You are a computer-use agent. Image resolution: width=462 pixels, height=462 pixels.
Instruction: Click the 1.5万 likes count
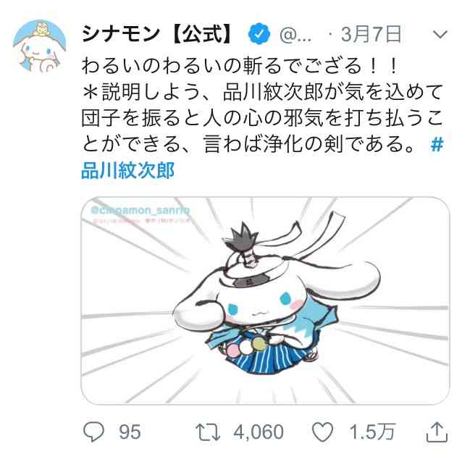point(372,432)
